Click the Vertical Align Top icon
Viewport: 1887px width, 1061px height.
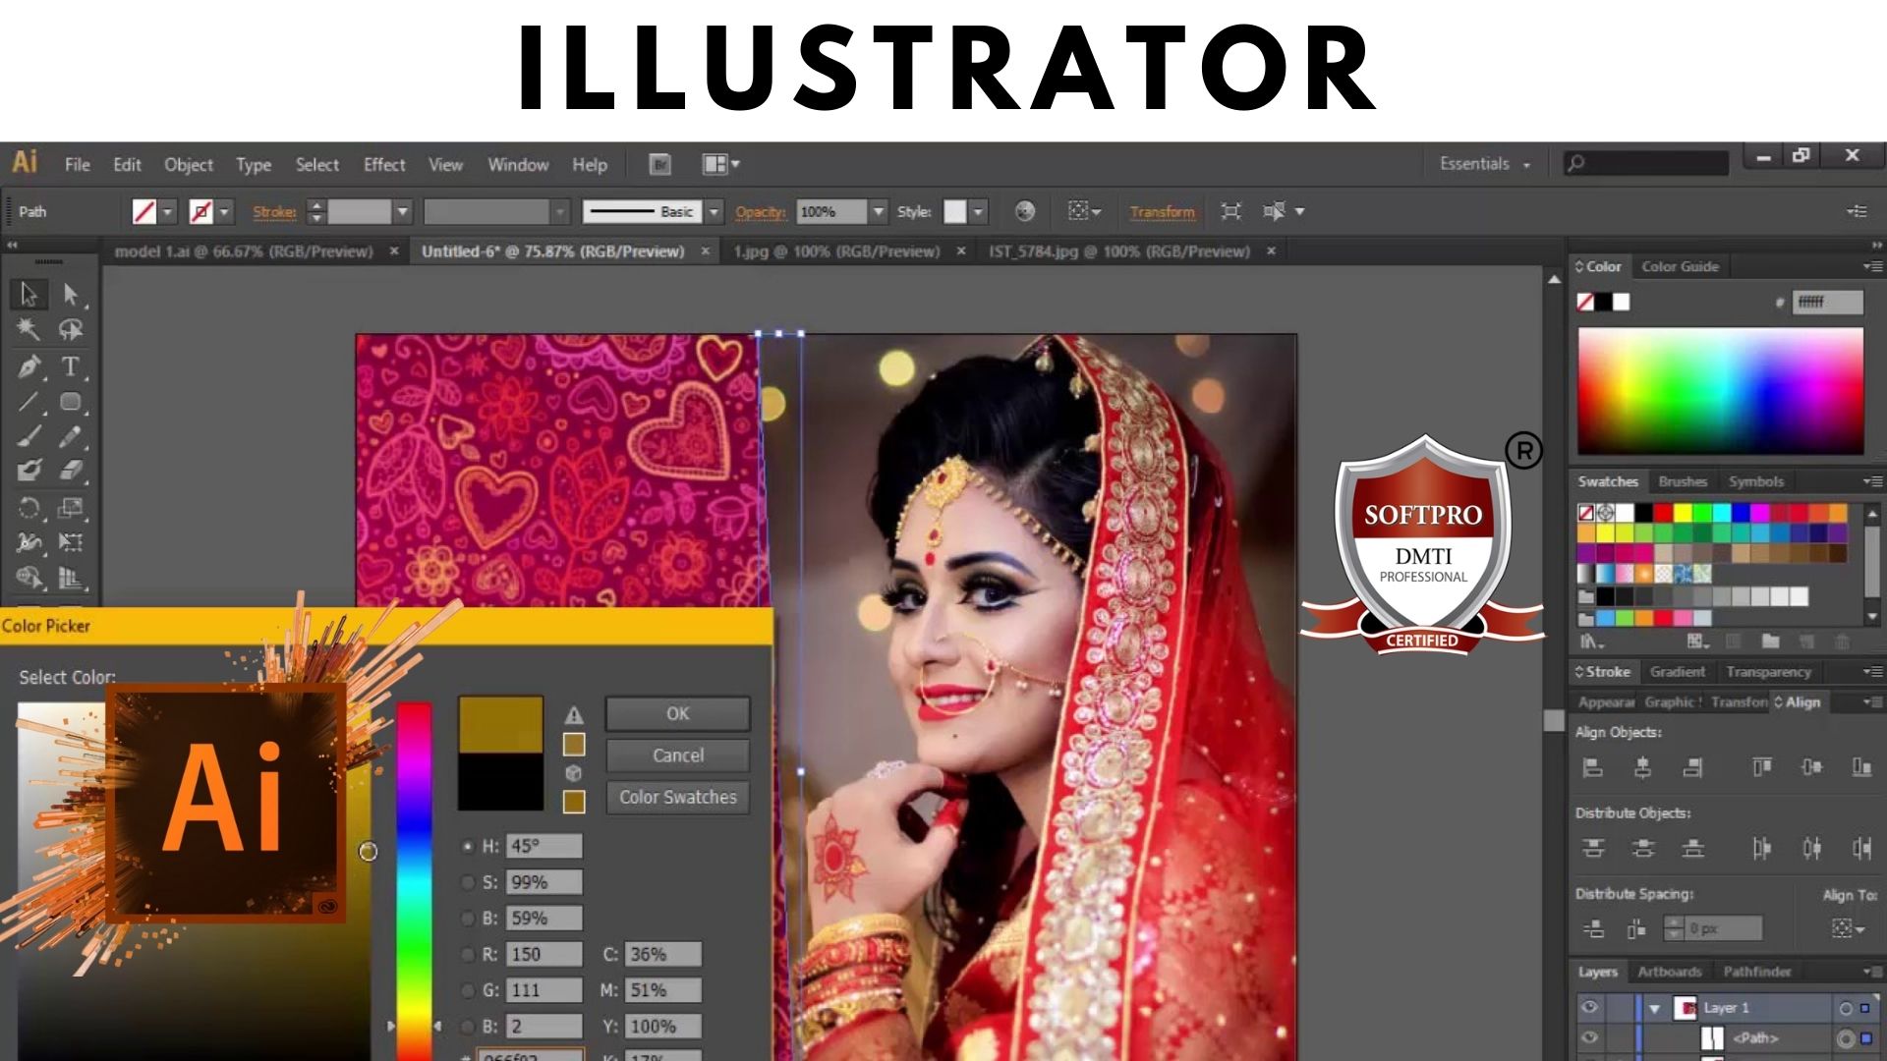(x=1761, y=767)
